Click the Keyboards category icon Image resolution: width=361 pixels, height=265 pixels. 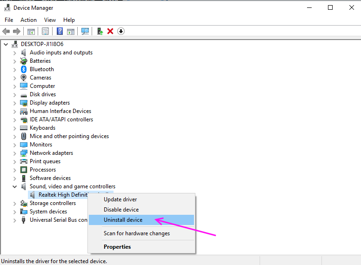(23, 128)
